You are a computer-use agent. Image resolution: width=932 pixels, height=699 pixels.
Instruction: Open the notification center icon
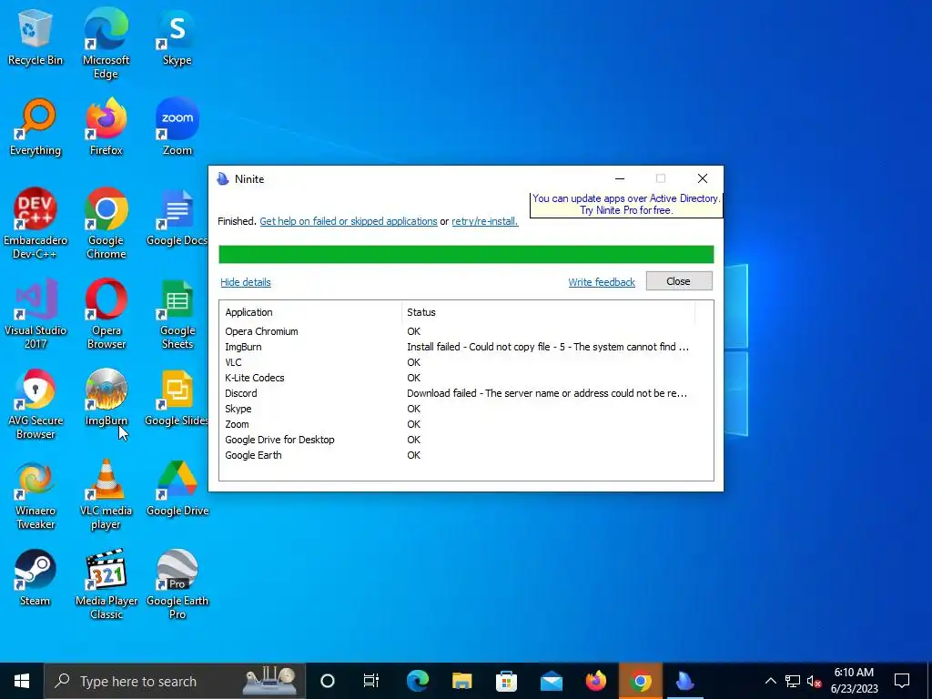[x=902, y=681]
